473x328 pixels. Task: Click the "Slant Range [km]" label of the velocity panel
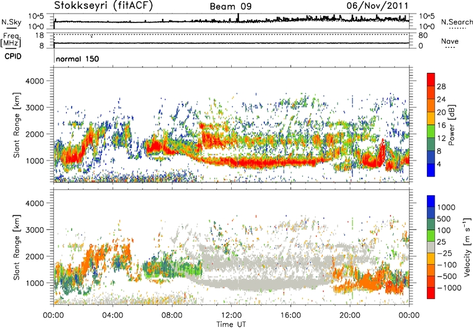click(x=17, y=247)
